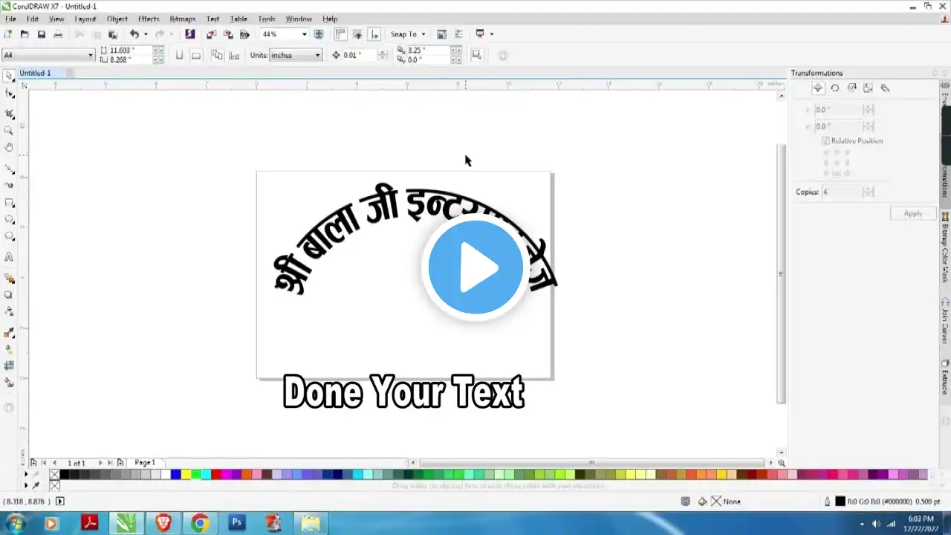Select the Skew icon in Transformations docker
This screenshot has width=951, height=535.
pyautogui.click(x=885, y=88)
